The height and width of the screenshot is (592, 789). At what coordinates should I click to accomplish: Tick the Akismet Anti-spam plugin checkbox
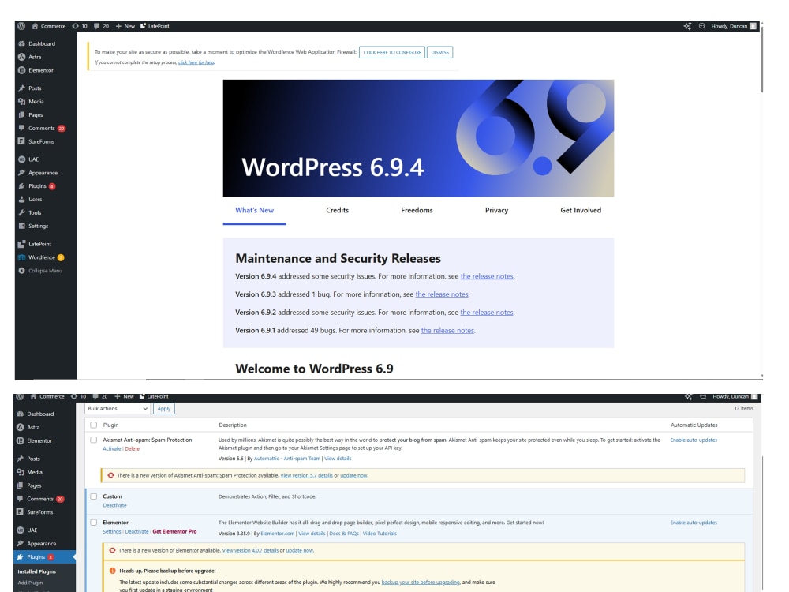pyautogui.click(x=94, y=440)
